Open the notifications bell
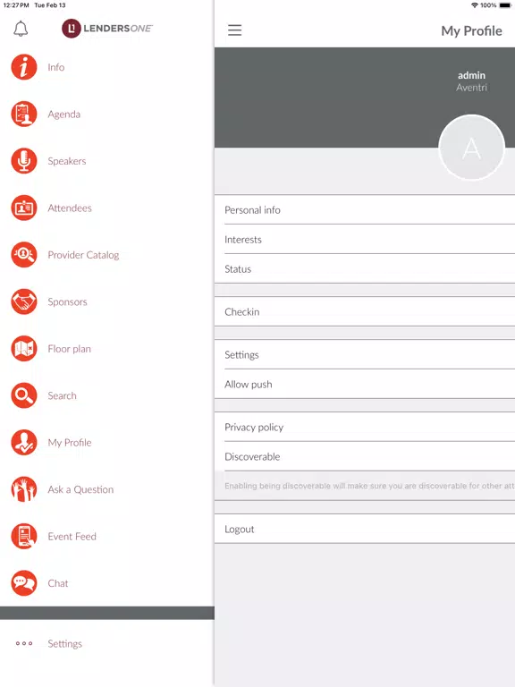The width and height of the screenshot is (515, 687). click(21, 29)
